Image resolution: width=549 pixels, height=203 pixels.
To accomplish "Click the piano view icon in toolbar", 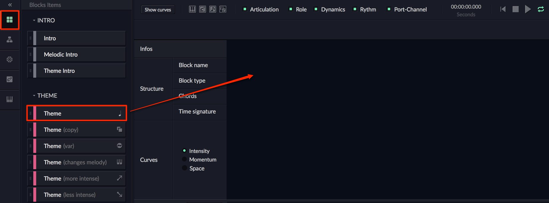I will [x=192, y=9].
